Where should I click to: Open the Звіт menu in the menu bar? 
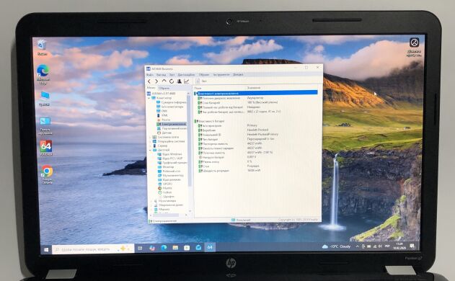tap(172, 74)
